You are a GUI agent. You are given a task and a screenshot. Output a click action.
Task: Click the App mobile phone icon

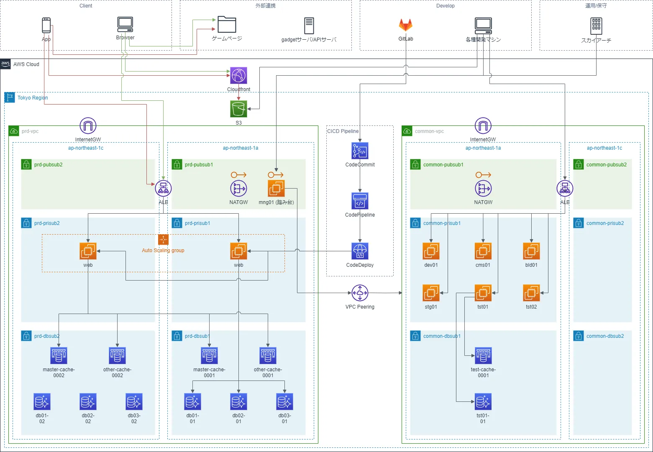tap(46, 25)
